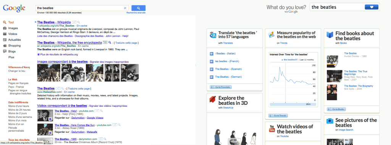Click the SketchUp 3D card icon

click(213, 99)
